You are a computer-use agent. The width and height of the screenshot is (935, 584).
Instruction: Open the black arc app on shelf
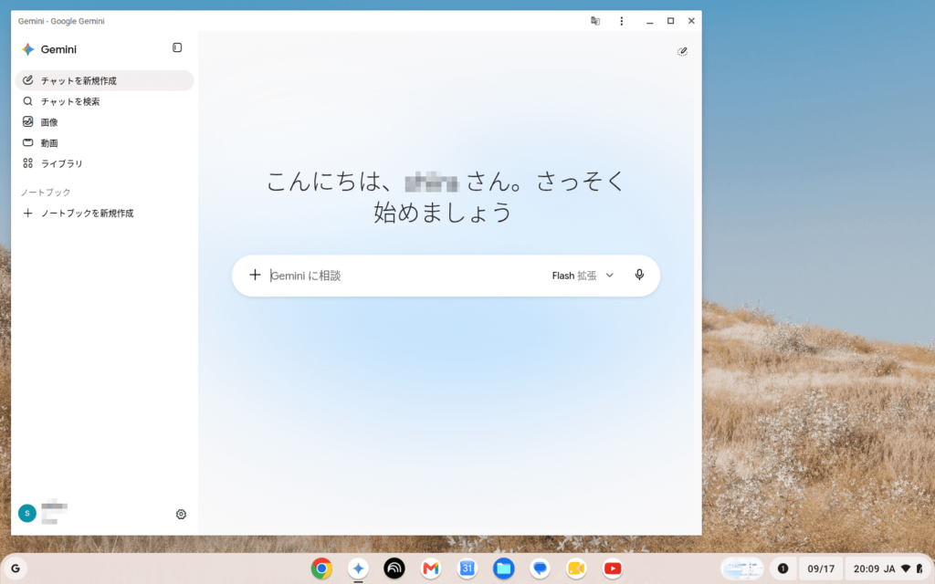coord(394,568)
